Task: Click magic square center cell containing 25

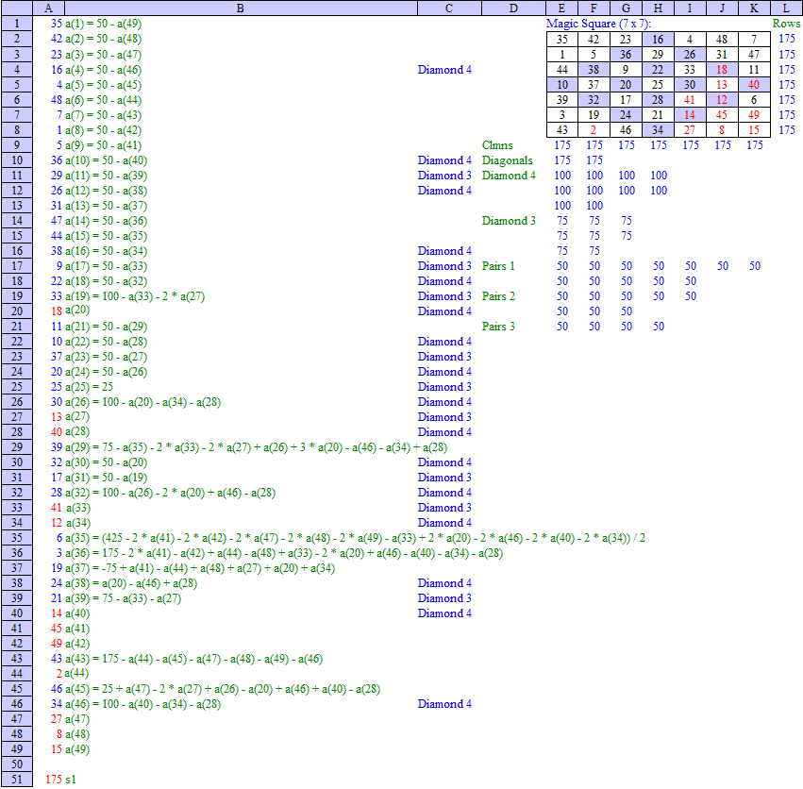Action: coord(658,85)
